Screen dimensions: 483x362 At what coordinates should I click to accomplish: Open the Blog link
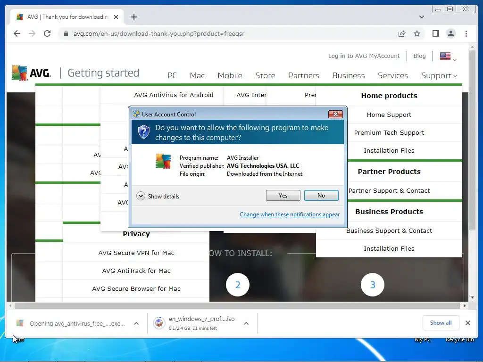tap(419, 56)
